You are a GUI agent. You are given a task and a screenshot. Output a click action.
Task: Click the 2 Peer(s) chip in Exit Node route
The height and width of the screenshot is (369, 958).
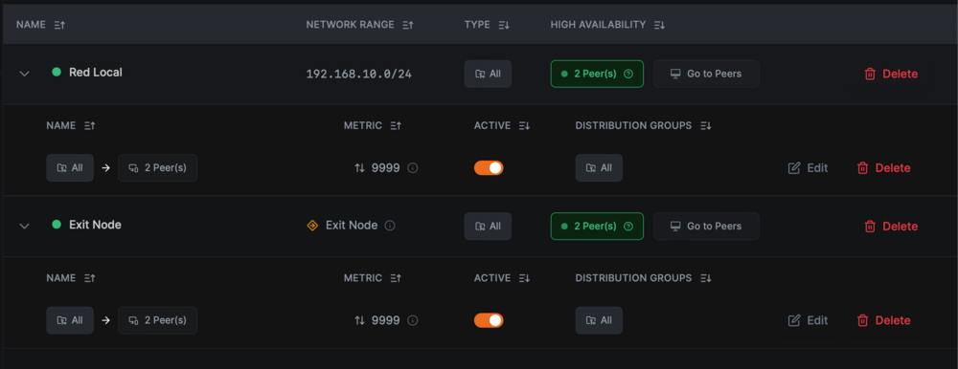158,320
